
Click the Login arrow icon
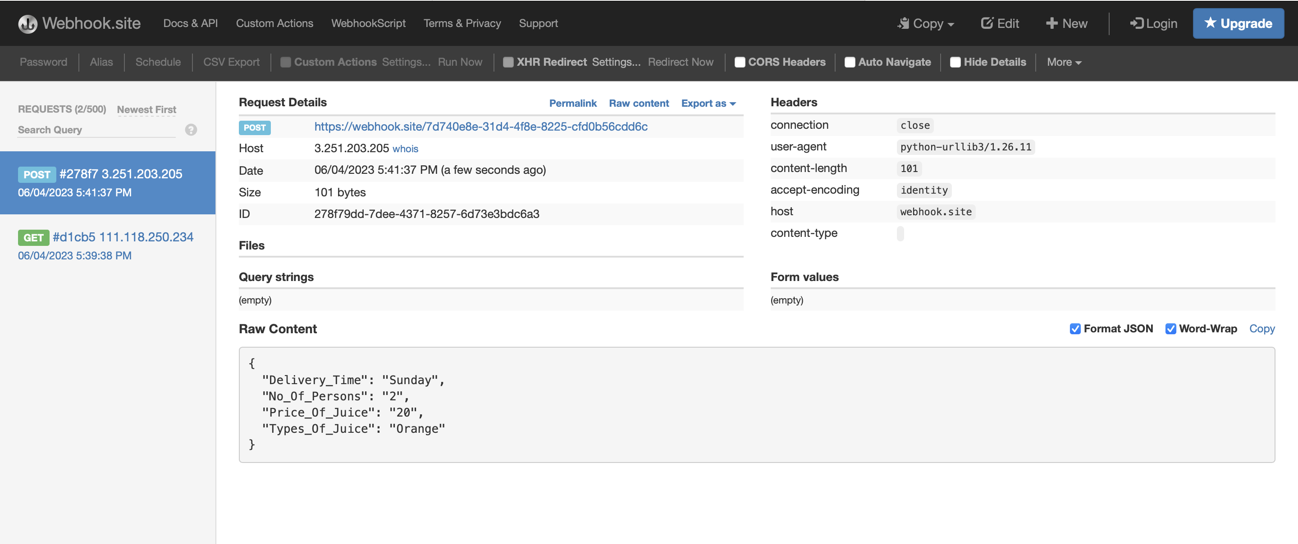pyautogui.click(x=1136, y=24)
